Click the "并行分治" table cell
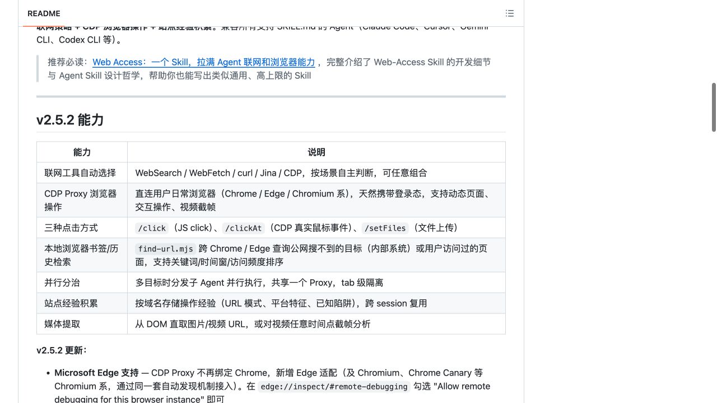The image size is (717, 403). [x=82, y=283]
